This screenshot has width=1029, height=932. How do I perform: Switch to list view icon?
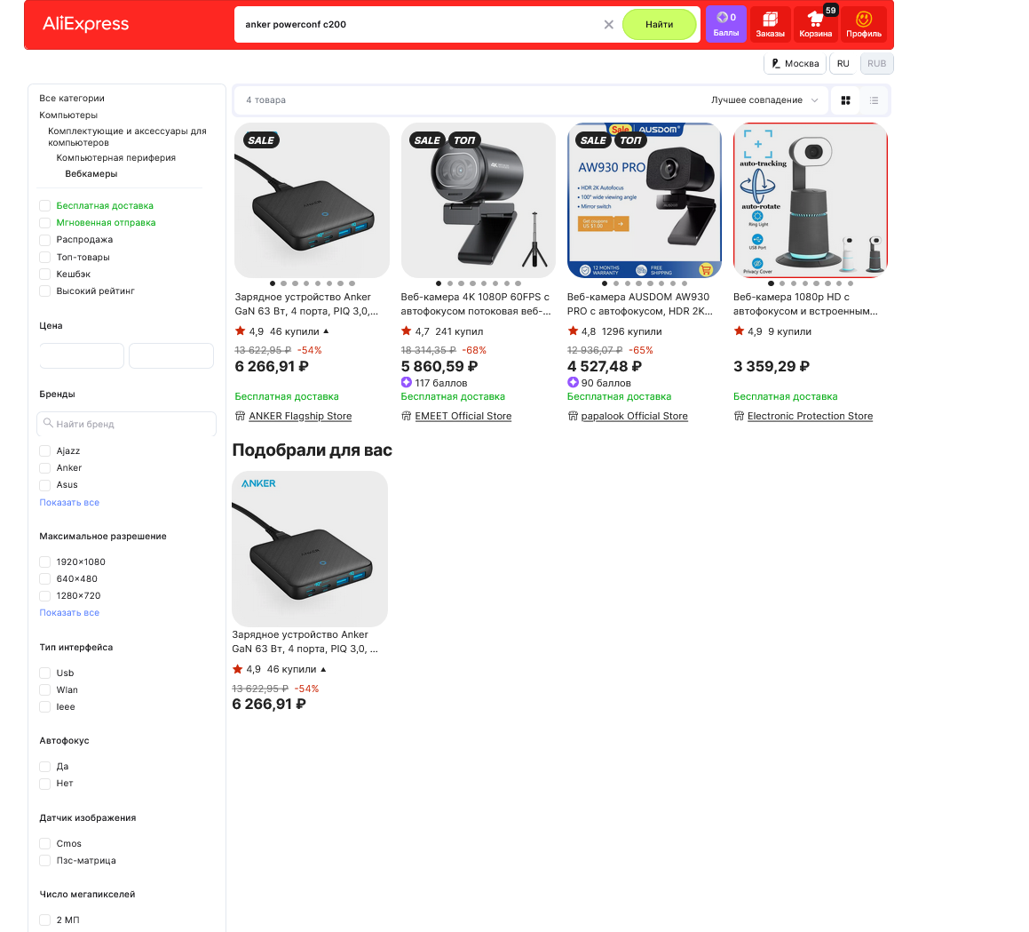[874, 100]
